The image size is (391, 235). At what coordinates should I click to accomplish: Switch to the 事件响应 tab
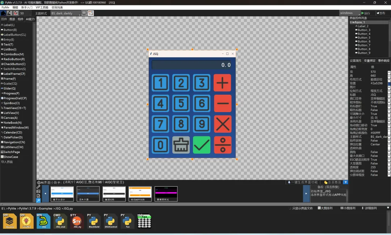(x=383, y=60)
